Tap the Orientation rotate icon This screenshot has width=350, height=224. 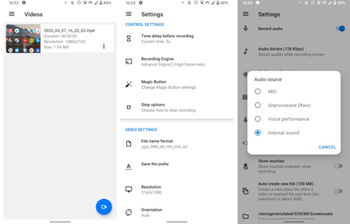point(128,212)
